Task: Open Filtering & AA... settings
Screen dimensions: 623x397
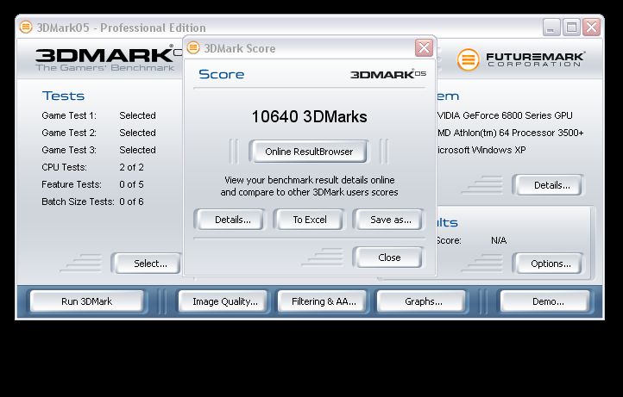Action: click(x=324, y=301)
